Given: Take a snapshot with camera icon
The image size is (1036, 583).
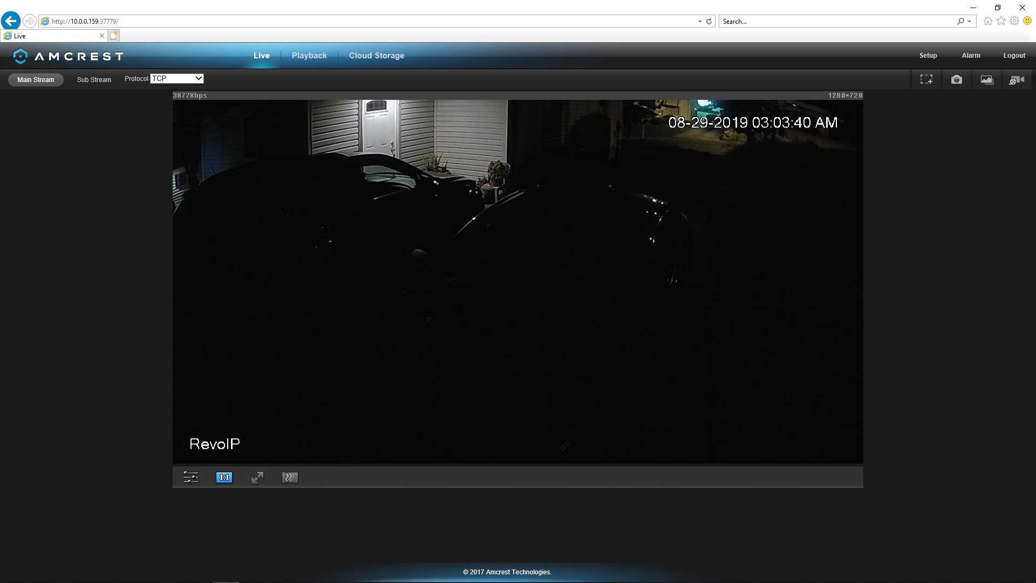Looking at the screenshot, I should (957, 79).
